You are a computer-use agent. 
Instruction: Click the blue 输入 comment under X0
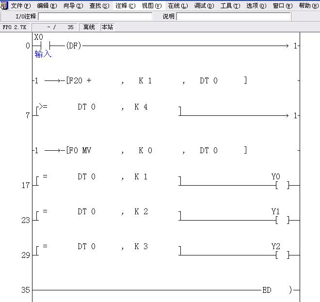click(43, 54)
